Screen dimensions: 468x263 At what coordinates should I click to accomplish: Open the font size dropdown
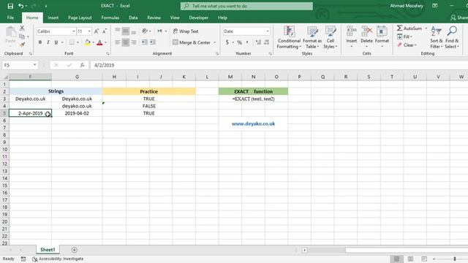point(89,31)
